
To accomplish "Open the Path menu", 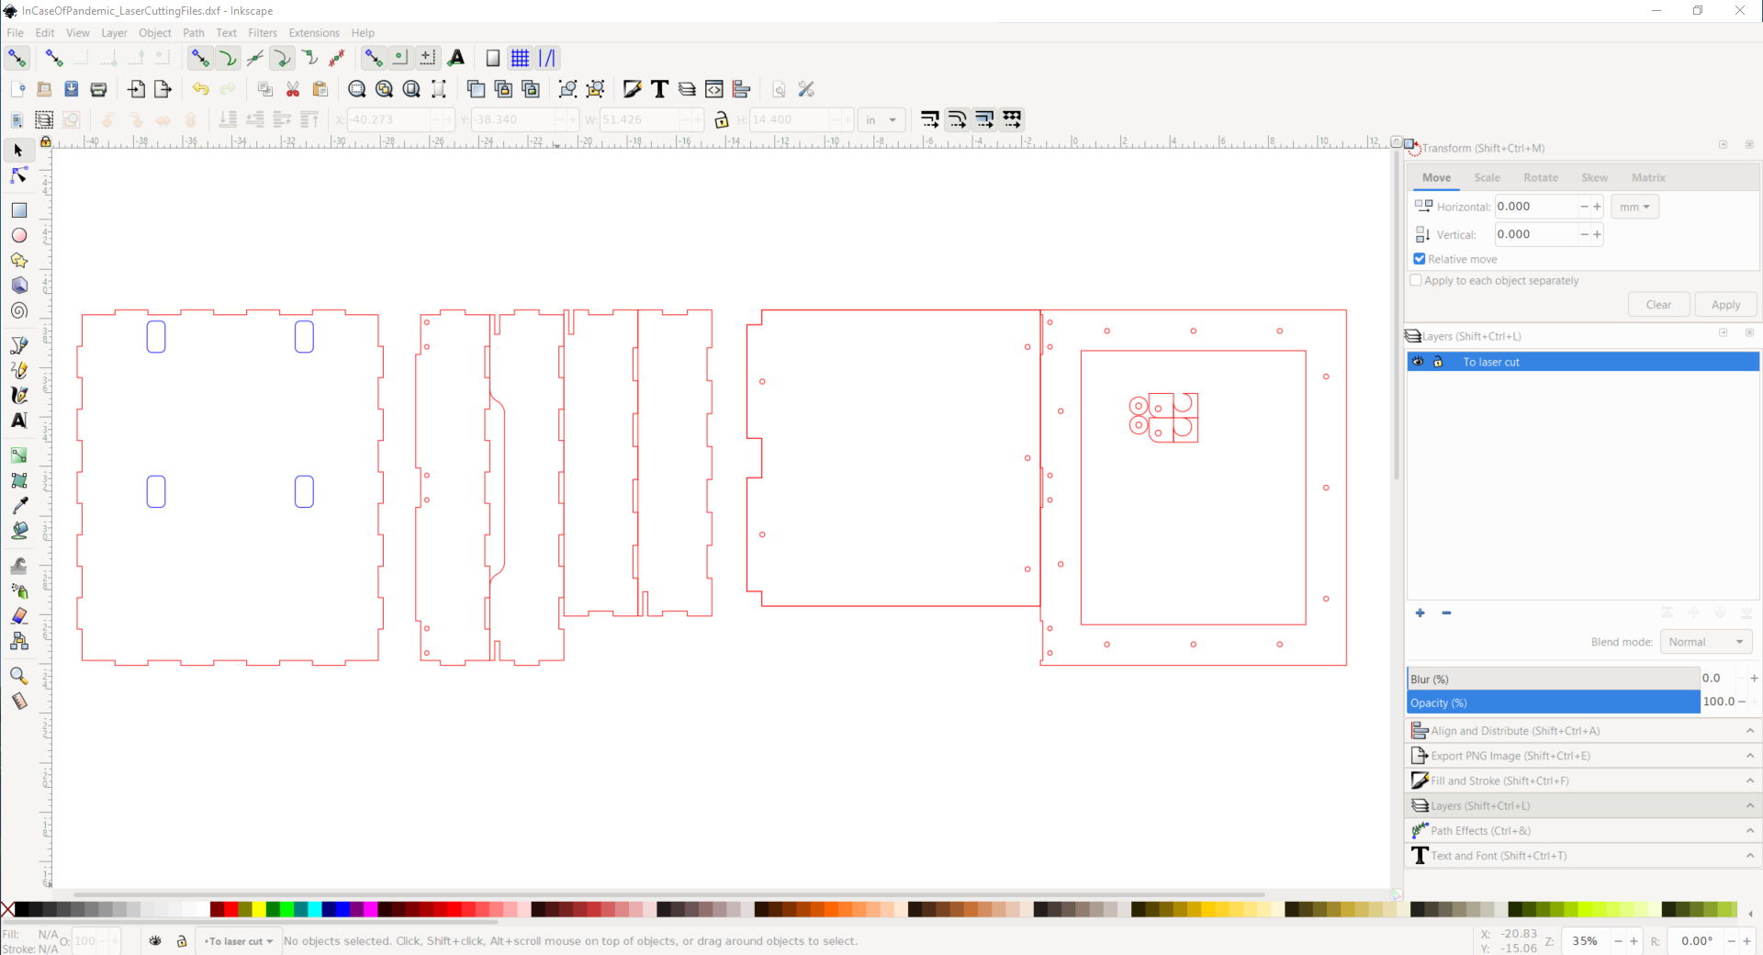I will pos(193,32).
